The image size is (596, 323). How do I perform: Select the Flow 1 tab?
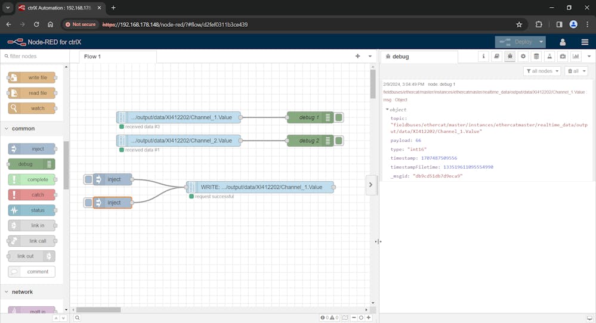click(x=92, y=57)
